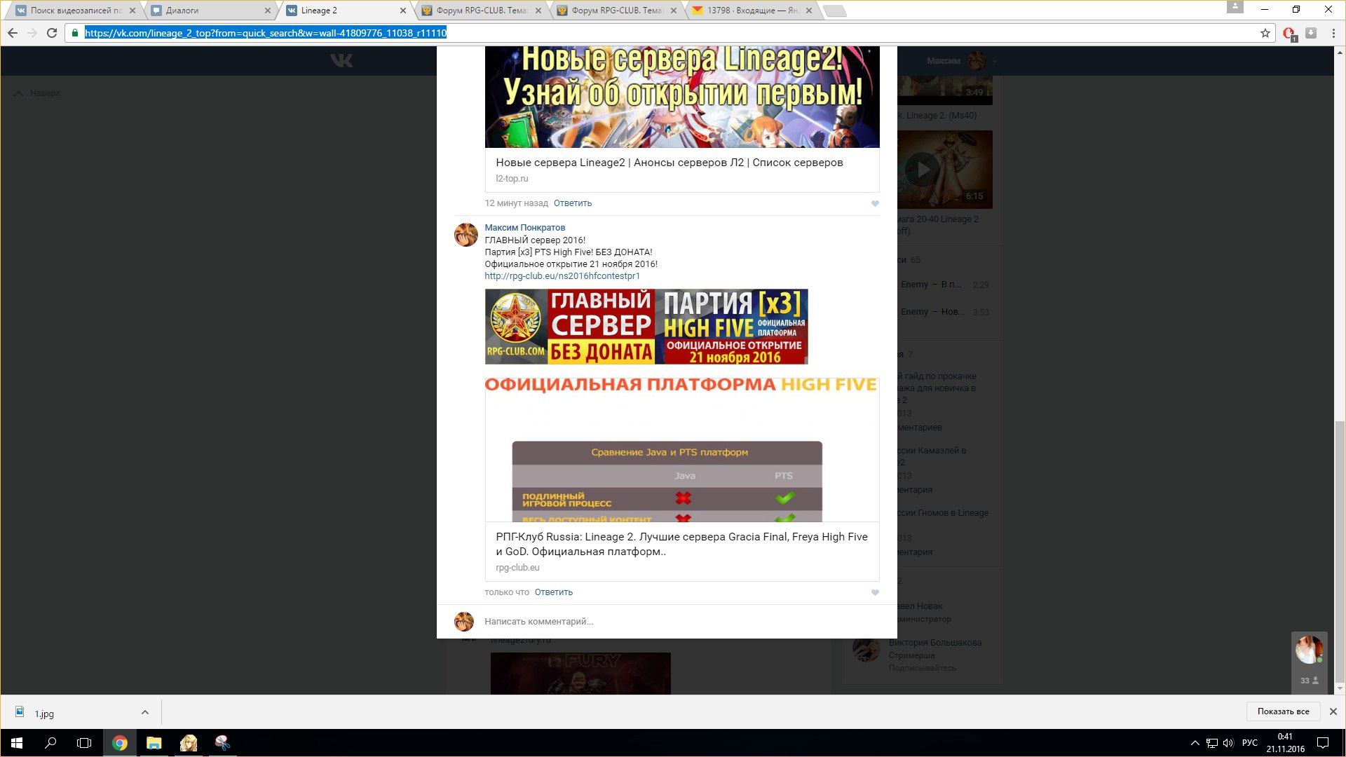
Task: Like Максим Понкратов's comment with heart
Action: click(875, 592)
